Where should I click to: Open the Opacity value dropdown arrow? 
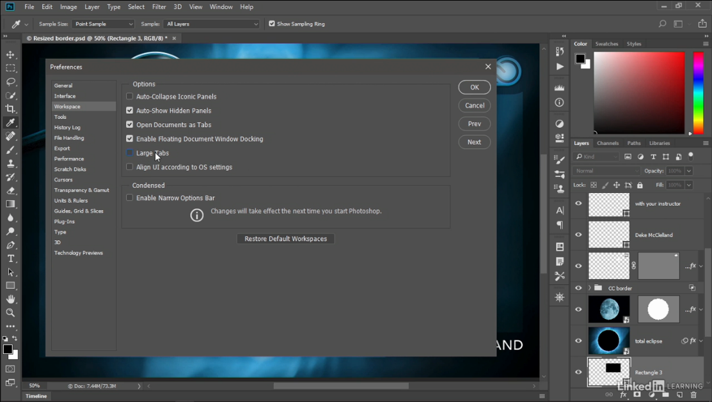coord(689,171)
